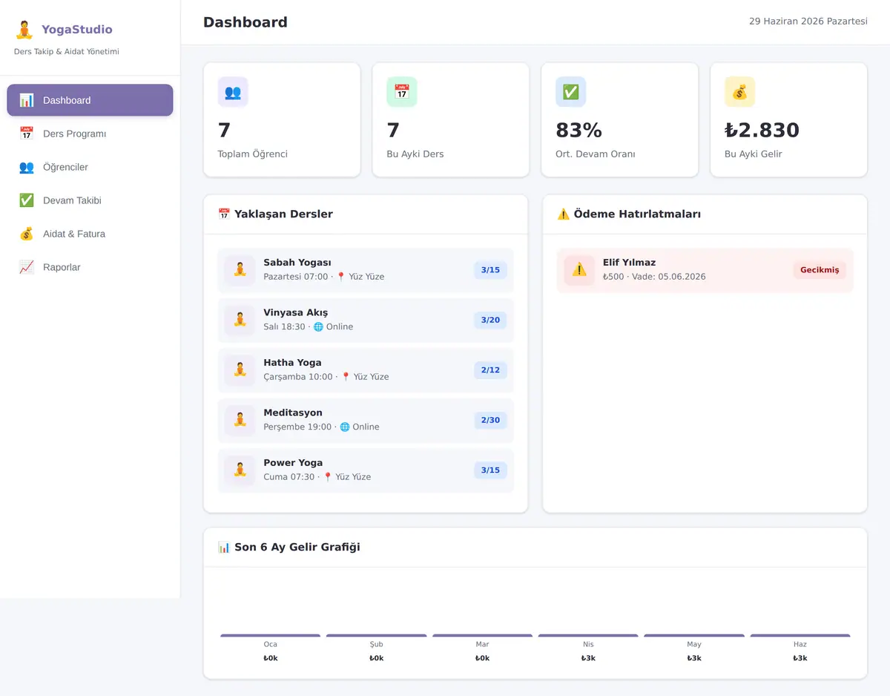The height and width of the screenshot is (696, 890).
Task: Click the Sabah Yogası class icon
Action: click(240, 270)
